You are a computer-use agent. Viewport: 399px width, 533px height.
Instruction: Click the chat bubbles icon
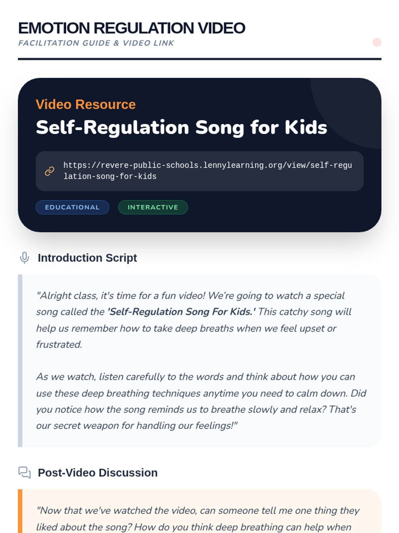(x=25, y=472)
